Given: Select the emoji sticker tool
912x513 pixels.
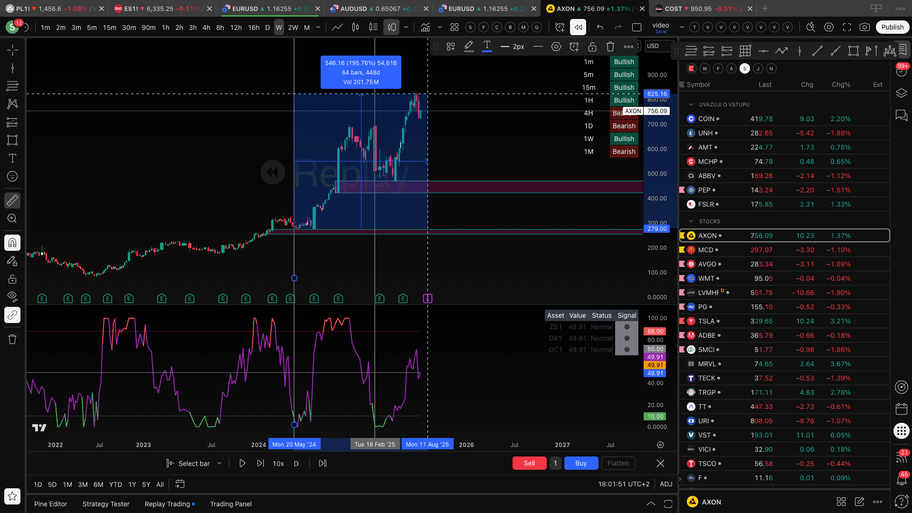Looking at the screenshot, I should click(12, 176).
